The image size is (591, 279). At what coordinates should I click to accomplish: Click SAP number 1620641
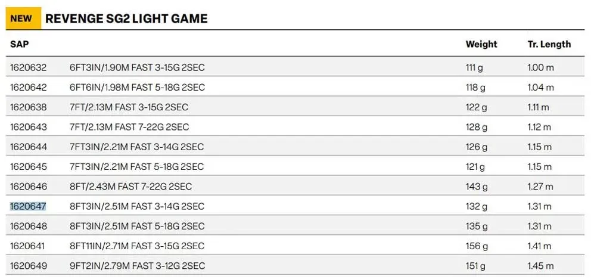27,246
